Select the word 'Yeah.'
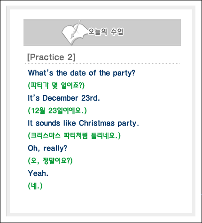Screen dimensions: 202x223 (x=38, y=173)
